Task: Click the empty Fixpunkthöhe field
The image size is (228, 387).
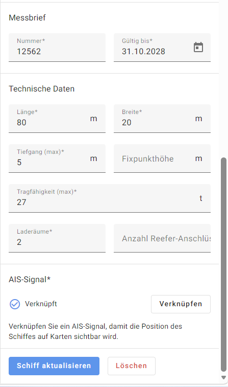Action: point(162,158)
